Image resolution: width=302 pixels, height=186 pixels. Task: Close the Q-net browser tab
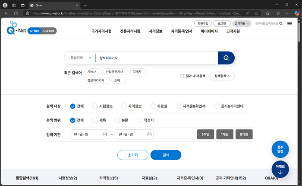[x=77, y=6]
